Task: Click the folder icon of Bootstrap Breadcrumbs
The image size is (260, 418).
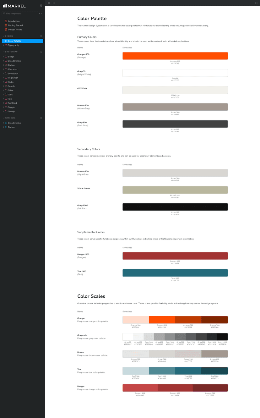Action: pyautogui.click(x=6, y=61)
